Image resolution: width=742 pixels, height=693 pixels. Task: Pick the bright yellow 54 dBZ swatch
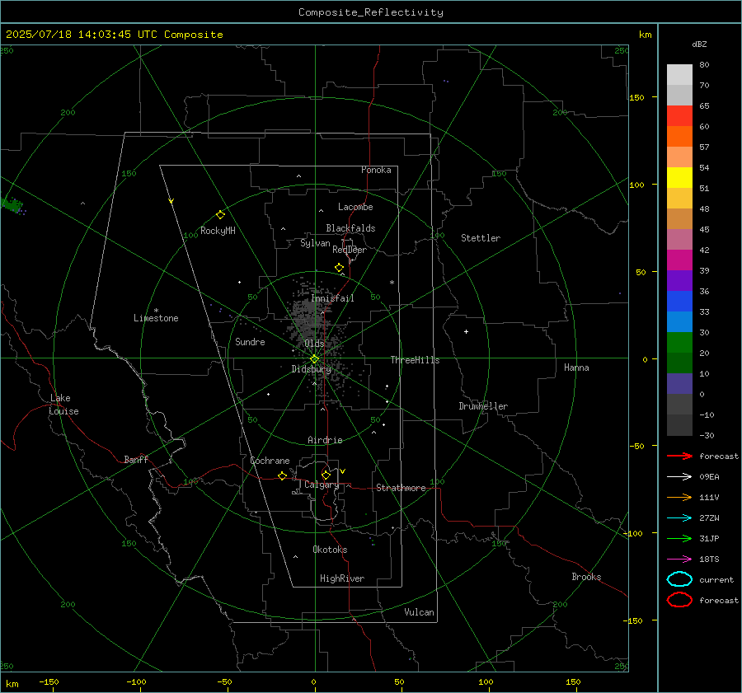point(679,178)
